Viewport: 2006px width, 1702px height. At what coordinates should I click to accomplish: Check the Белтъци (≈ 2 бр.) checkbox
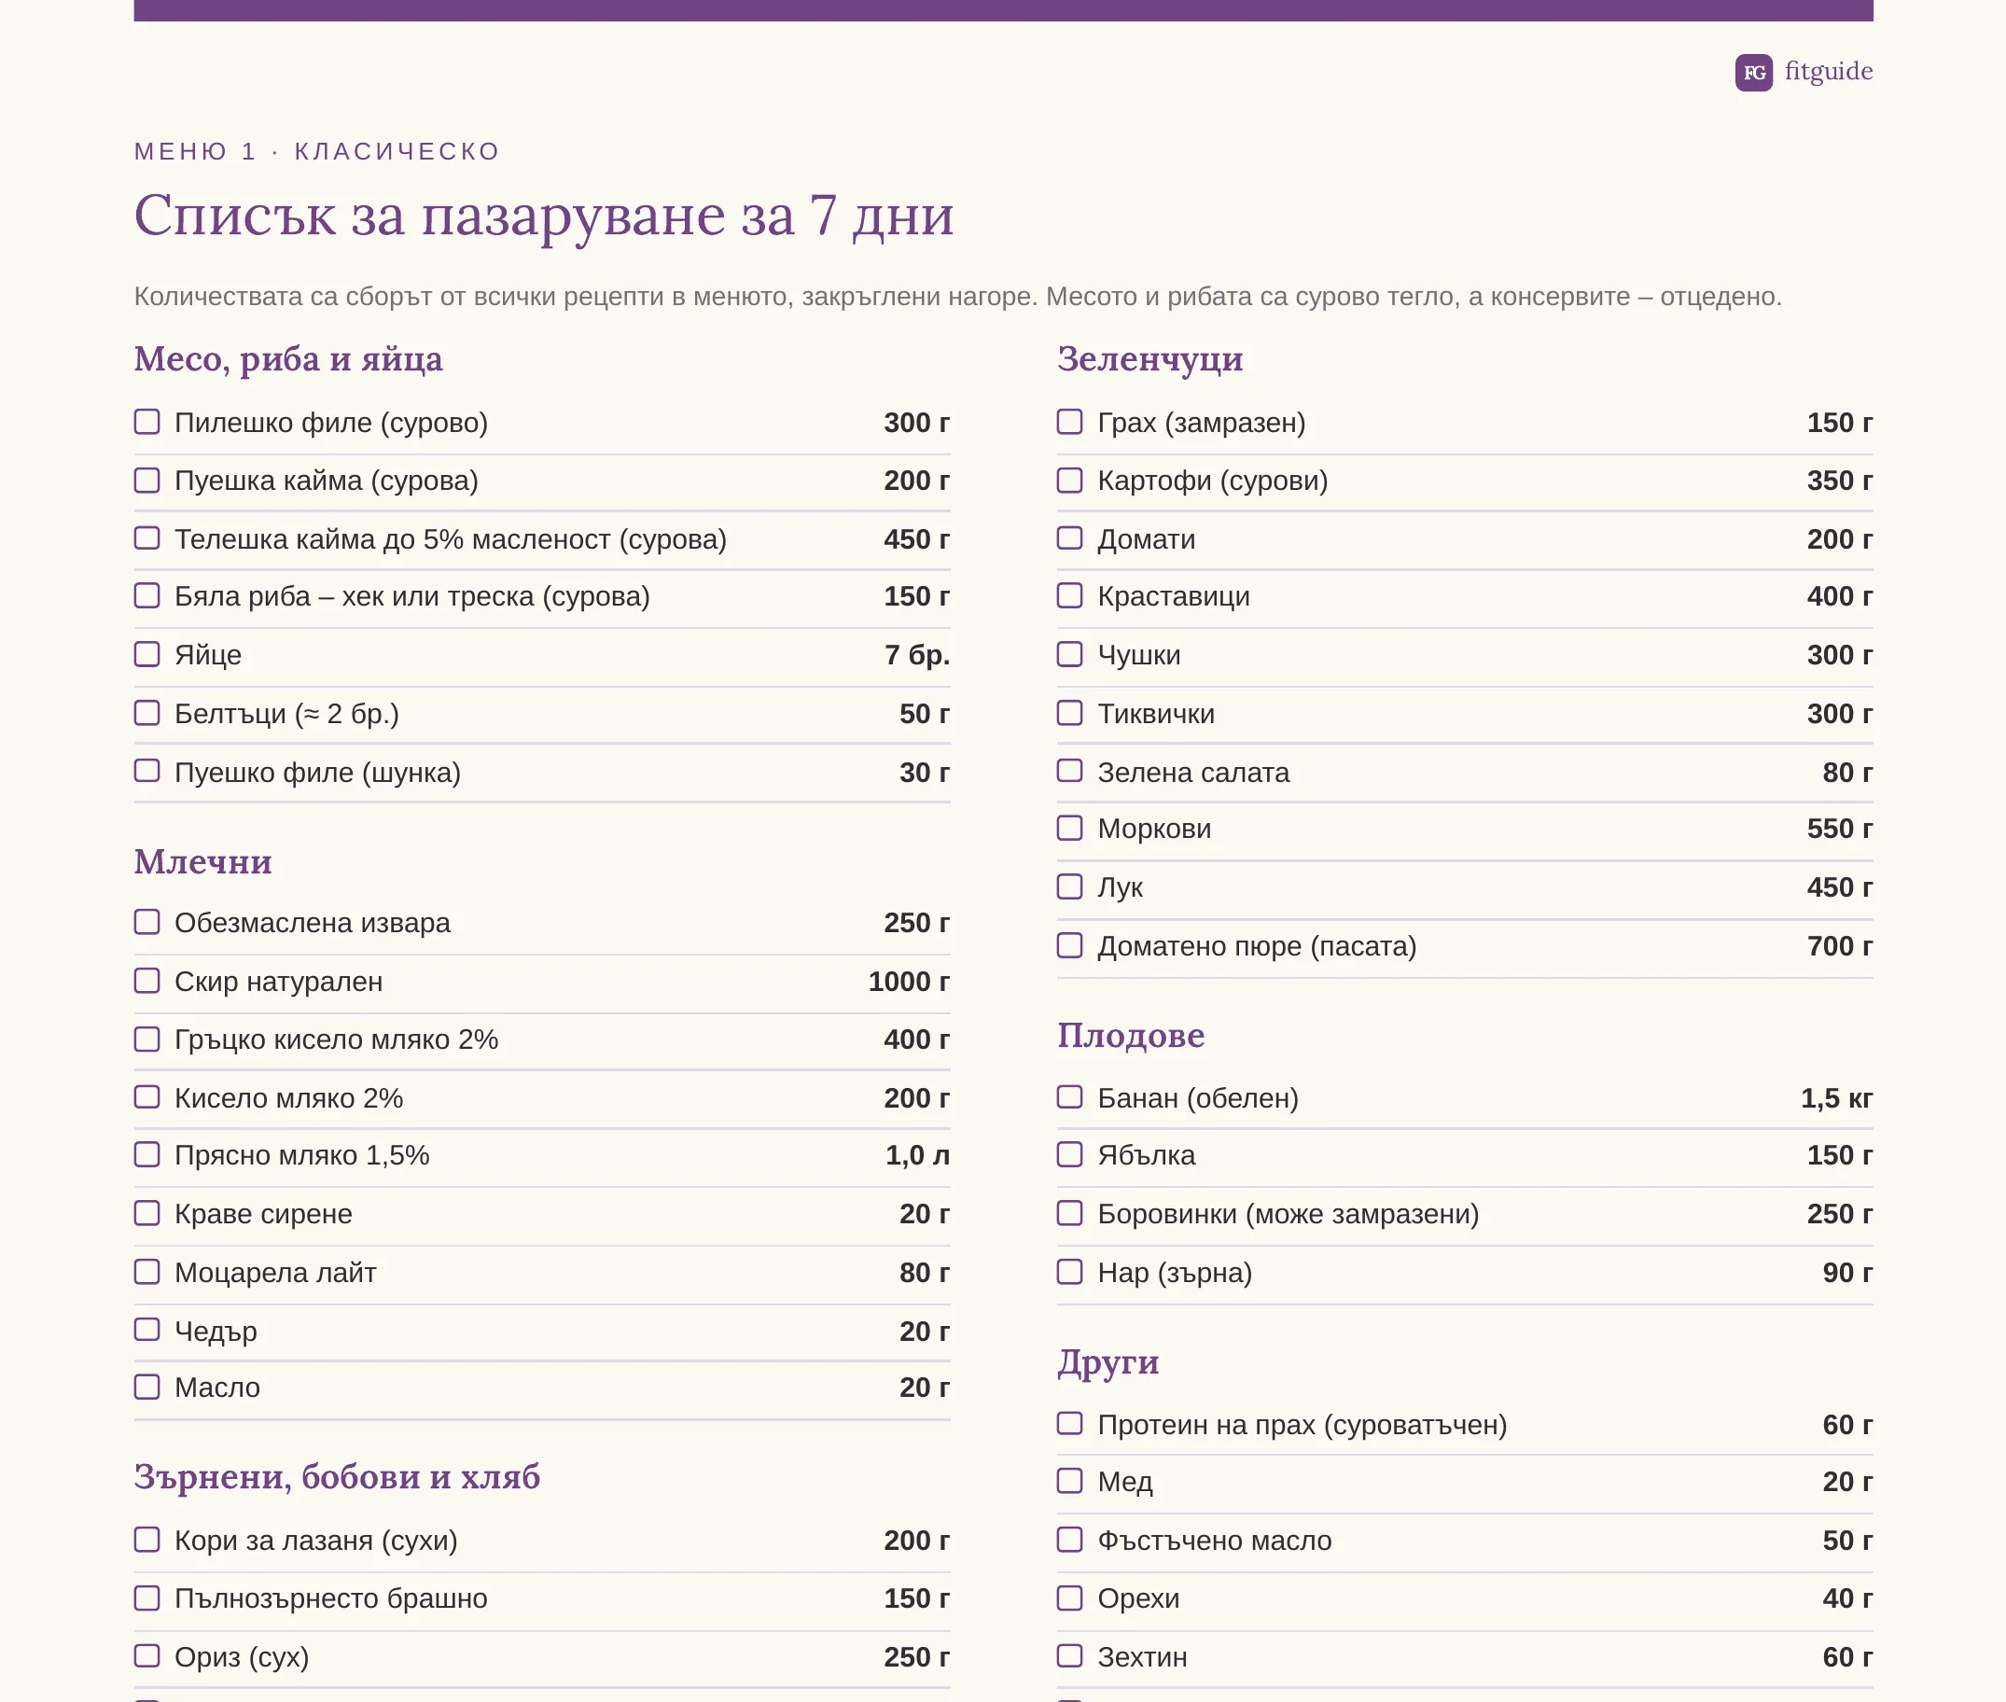point(146,713)
